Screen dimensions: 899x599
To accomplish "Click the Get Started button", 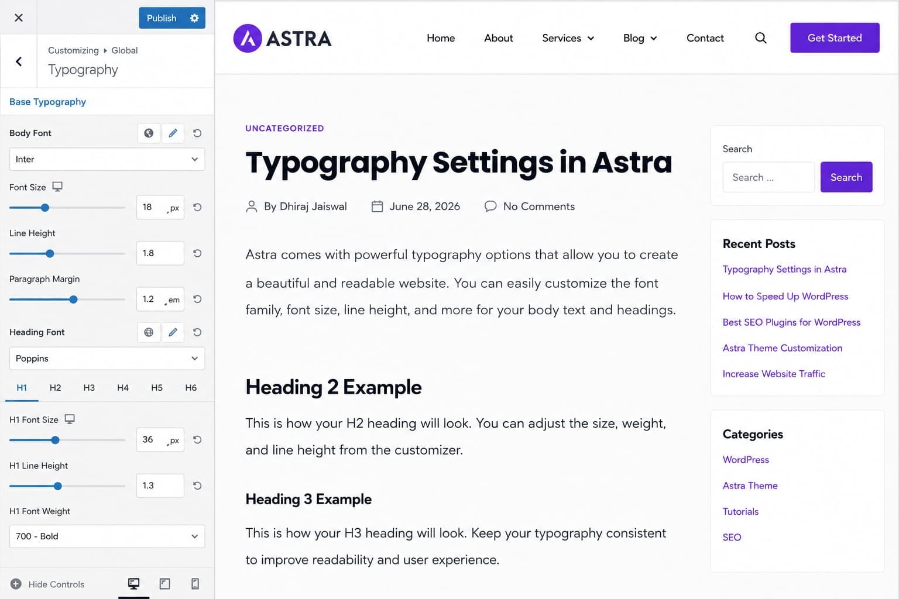I will coord(835,38).
